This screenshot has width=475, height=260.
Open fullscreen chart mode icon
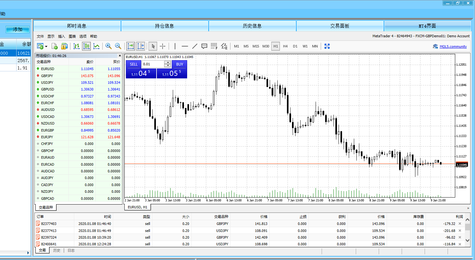(327, 46)
